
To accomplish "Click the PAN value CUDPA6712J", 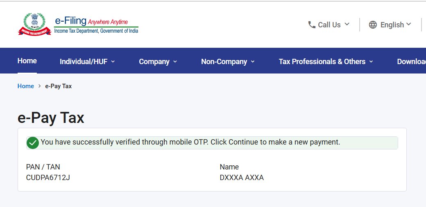I will [48, 178].
